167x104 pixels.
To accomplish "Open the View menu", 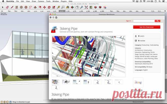I will (28, 1).
